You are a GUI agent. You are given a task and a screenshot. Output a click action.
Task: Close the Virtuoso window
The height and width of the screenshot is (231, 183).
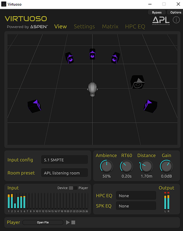coord(178,4)
